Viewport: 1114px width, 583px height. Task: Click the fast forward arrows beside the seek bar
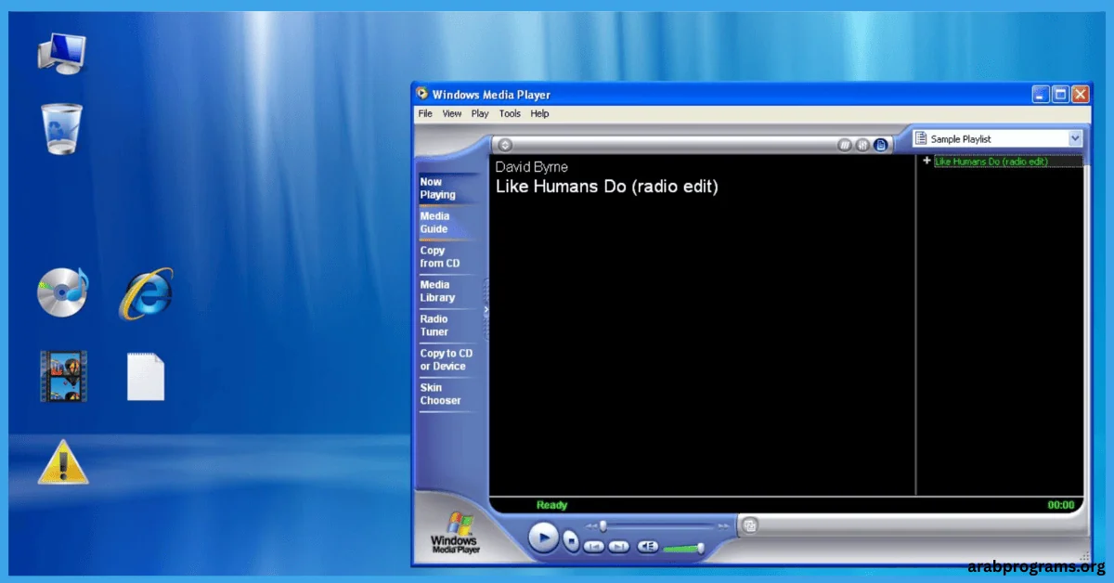click(723, 526)
